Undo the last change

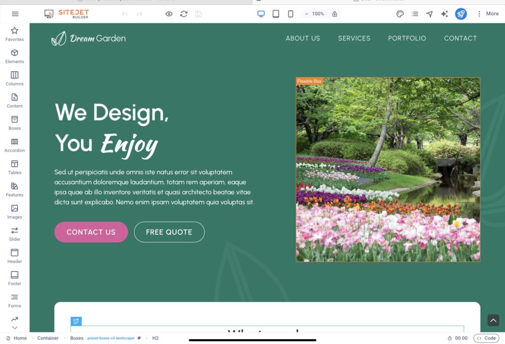pyautogui.click(x=124, y=14)
